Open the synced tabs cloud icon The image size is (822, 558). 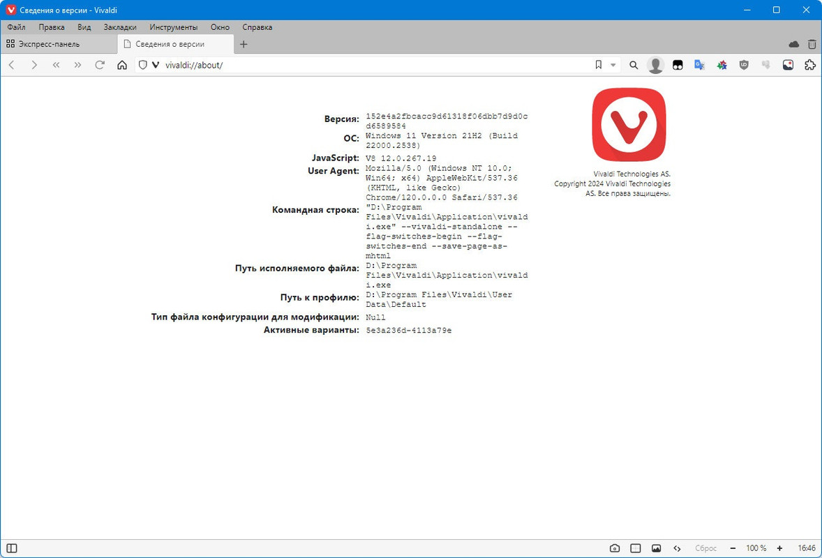[x=793, y=45]
